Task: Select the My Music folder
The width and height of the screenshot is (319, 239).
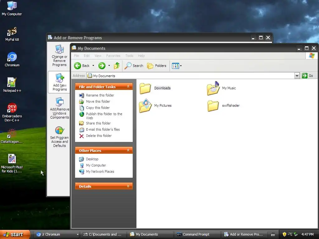Action: [221, 88]
